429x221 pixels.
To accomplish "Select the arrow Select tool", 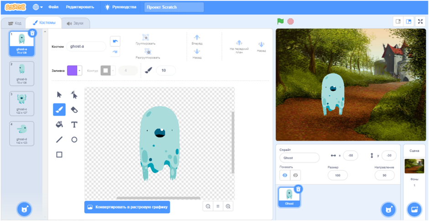I will tap(59, 95).
